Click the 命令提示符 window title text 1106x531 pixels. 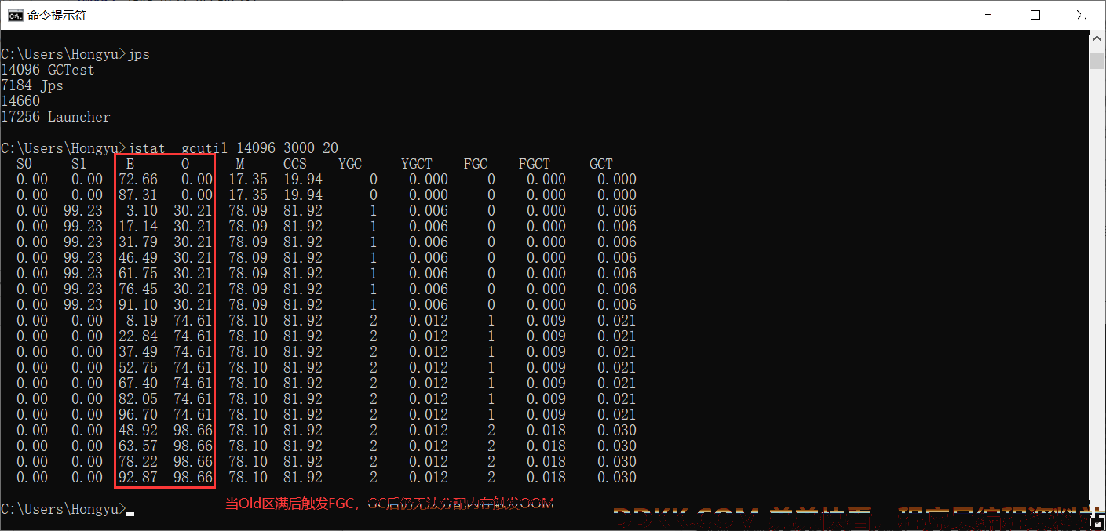(x=57, y=15)
